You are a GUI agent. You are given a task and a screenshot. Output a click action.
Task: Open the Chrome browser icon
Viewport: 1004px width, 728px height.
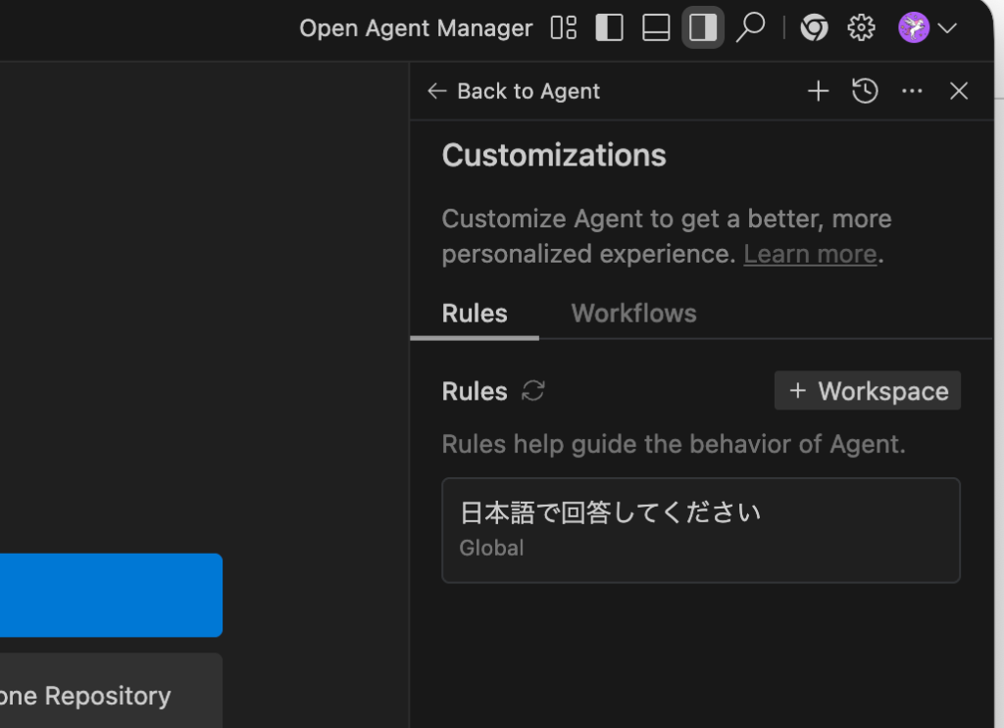[814, 28]
